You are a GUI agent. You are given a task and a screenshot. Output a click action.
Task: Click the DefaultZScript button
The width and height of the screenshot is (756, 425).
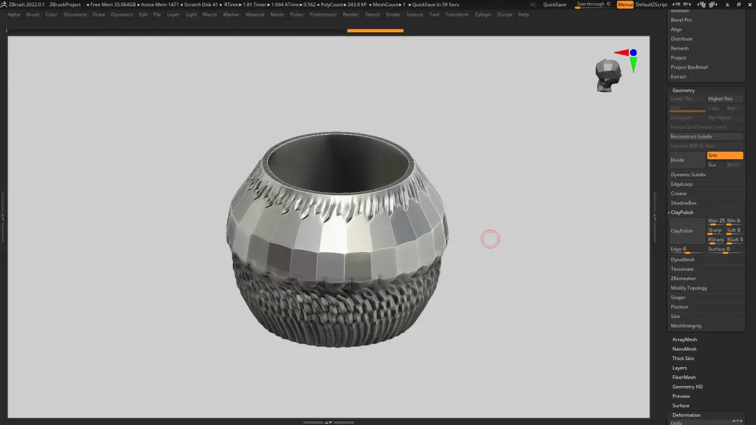(x=651, y=4)
